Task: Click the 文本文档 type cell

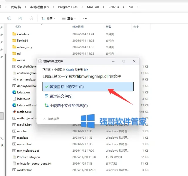Action: [111, 164]
